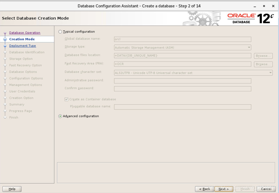Click Progress Page step label
Screen dimensions: 279x193
(x=21, y=111)
